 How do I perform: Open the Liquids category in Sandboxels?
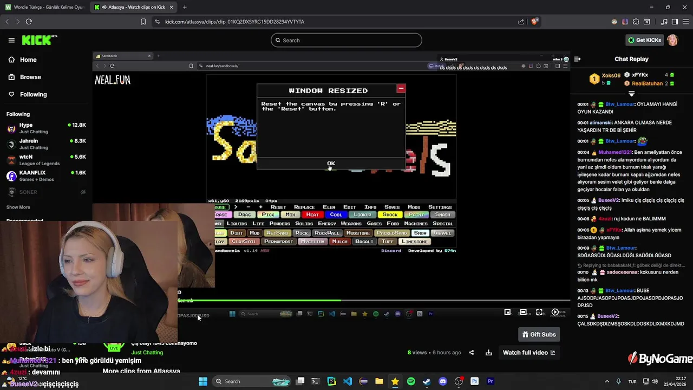[x=237, y=224]
